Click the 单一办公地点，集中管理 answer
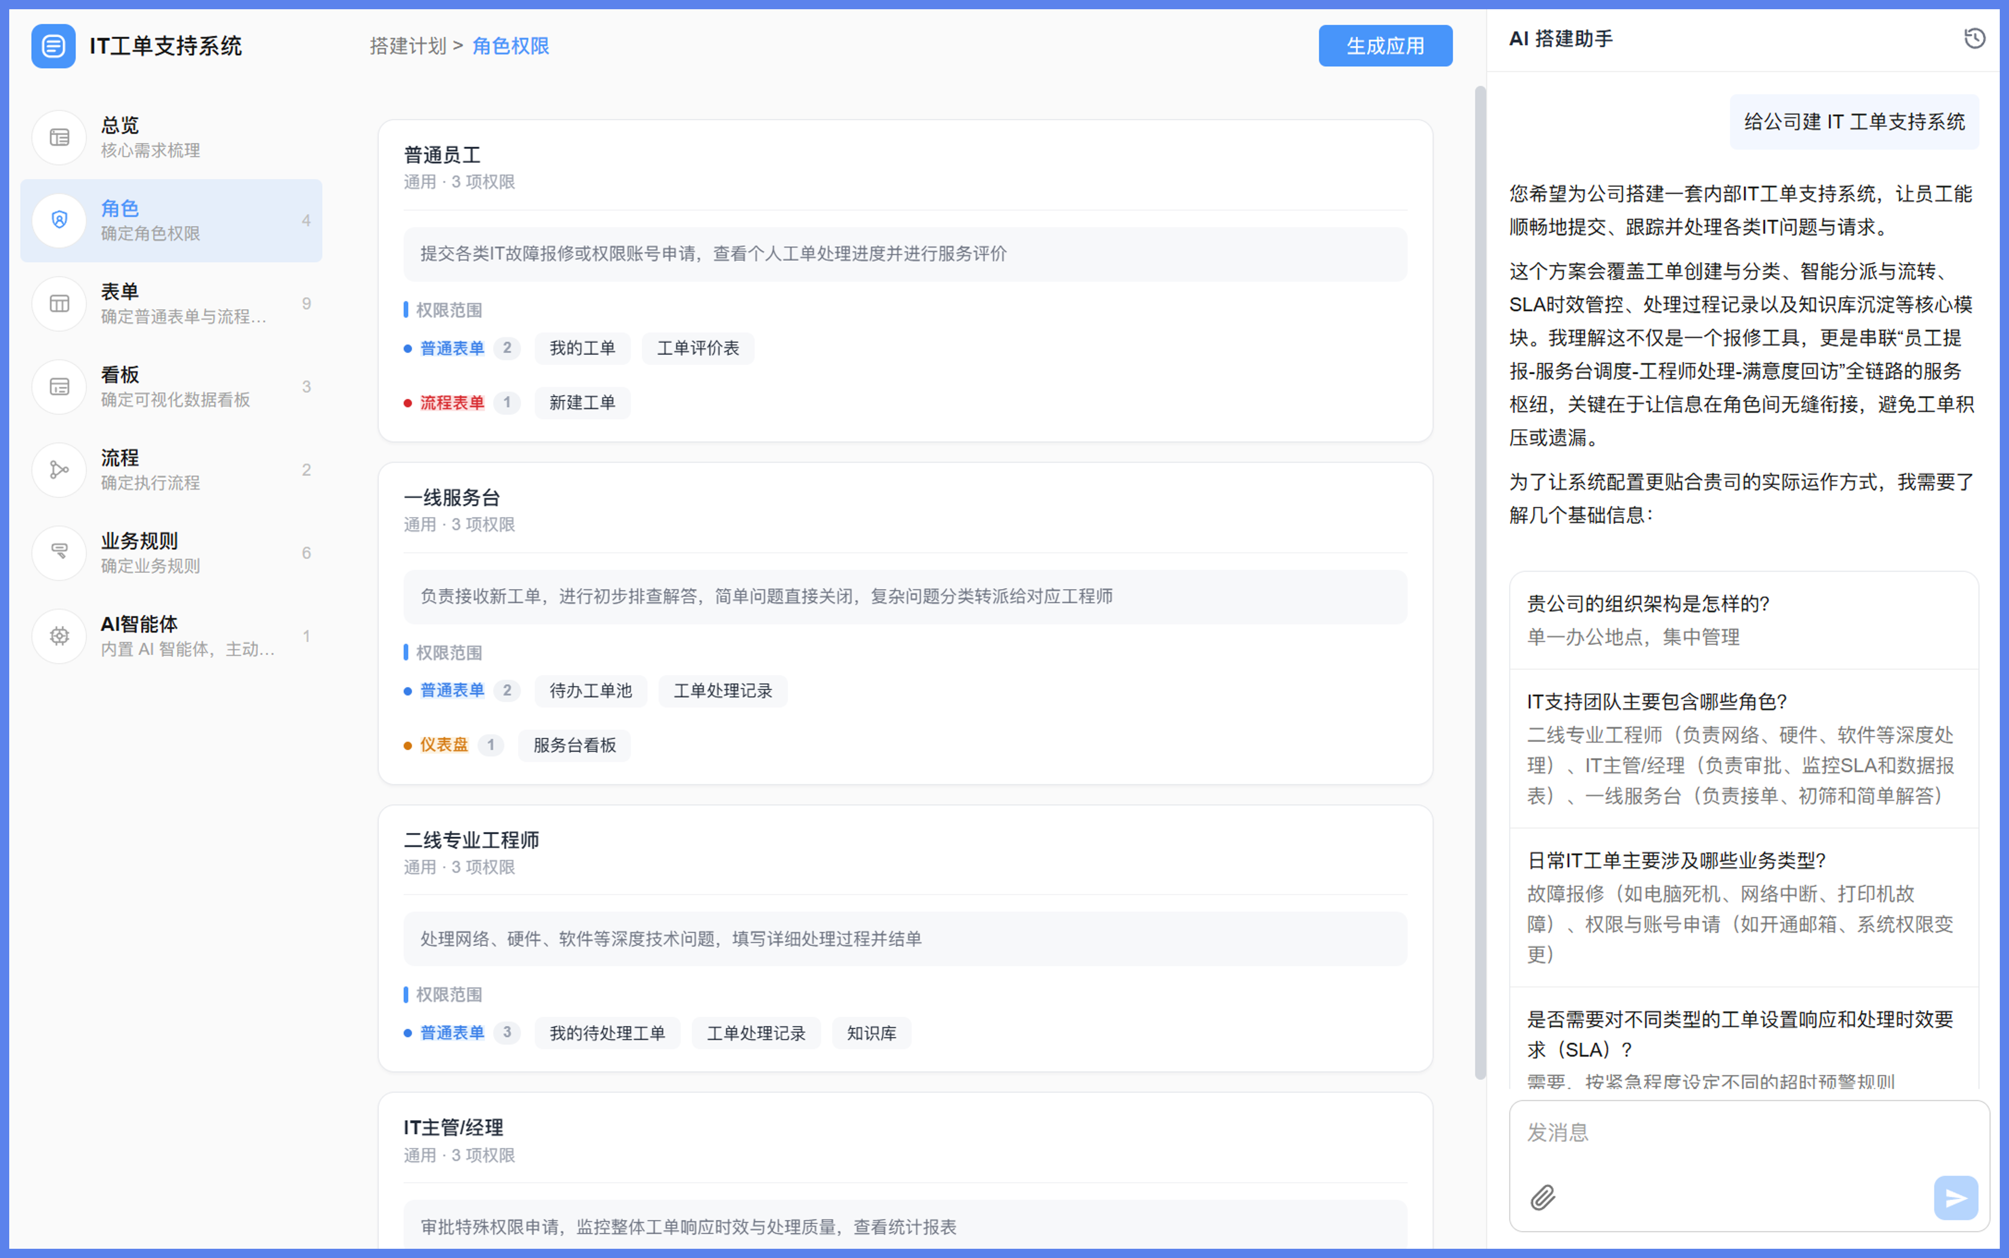This screenshot has width=2009, height=1258. click(x=1633, y=637)
